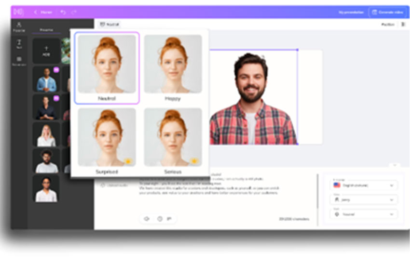Choose the Neutral expression option
The height and width of the screenshot is (262, 410).
point(107,68)
